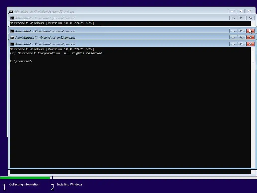
Task: Maximize the second-from-front cmd window
Action: coord(242,37)
